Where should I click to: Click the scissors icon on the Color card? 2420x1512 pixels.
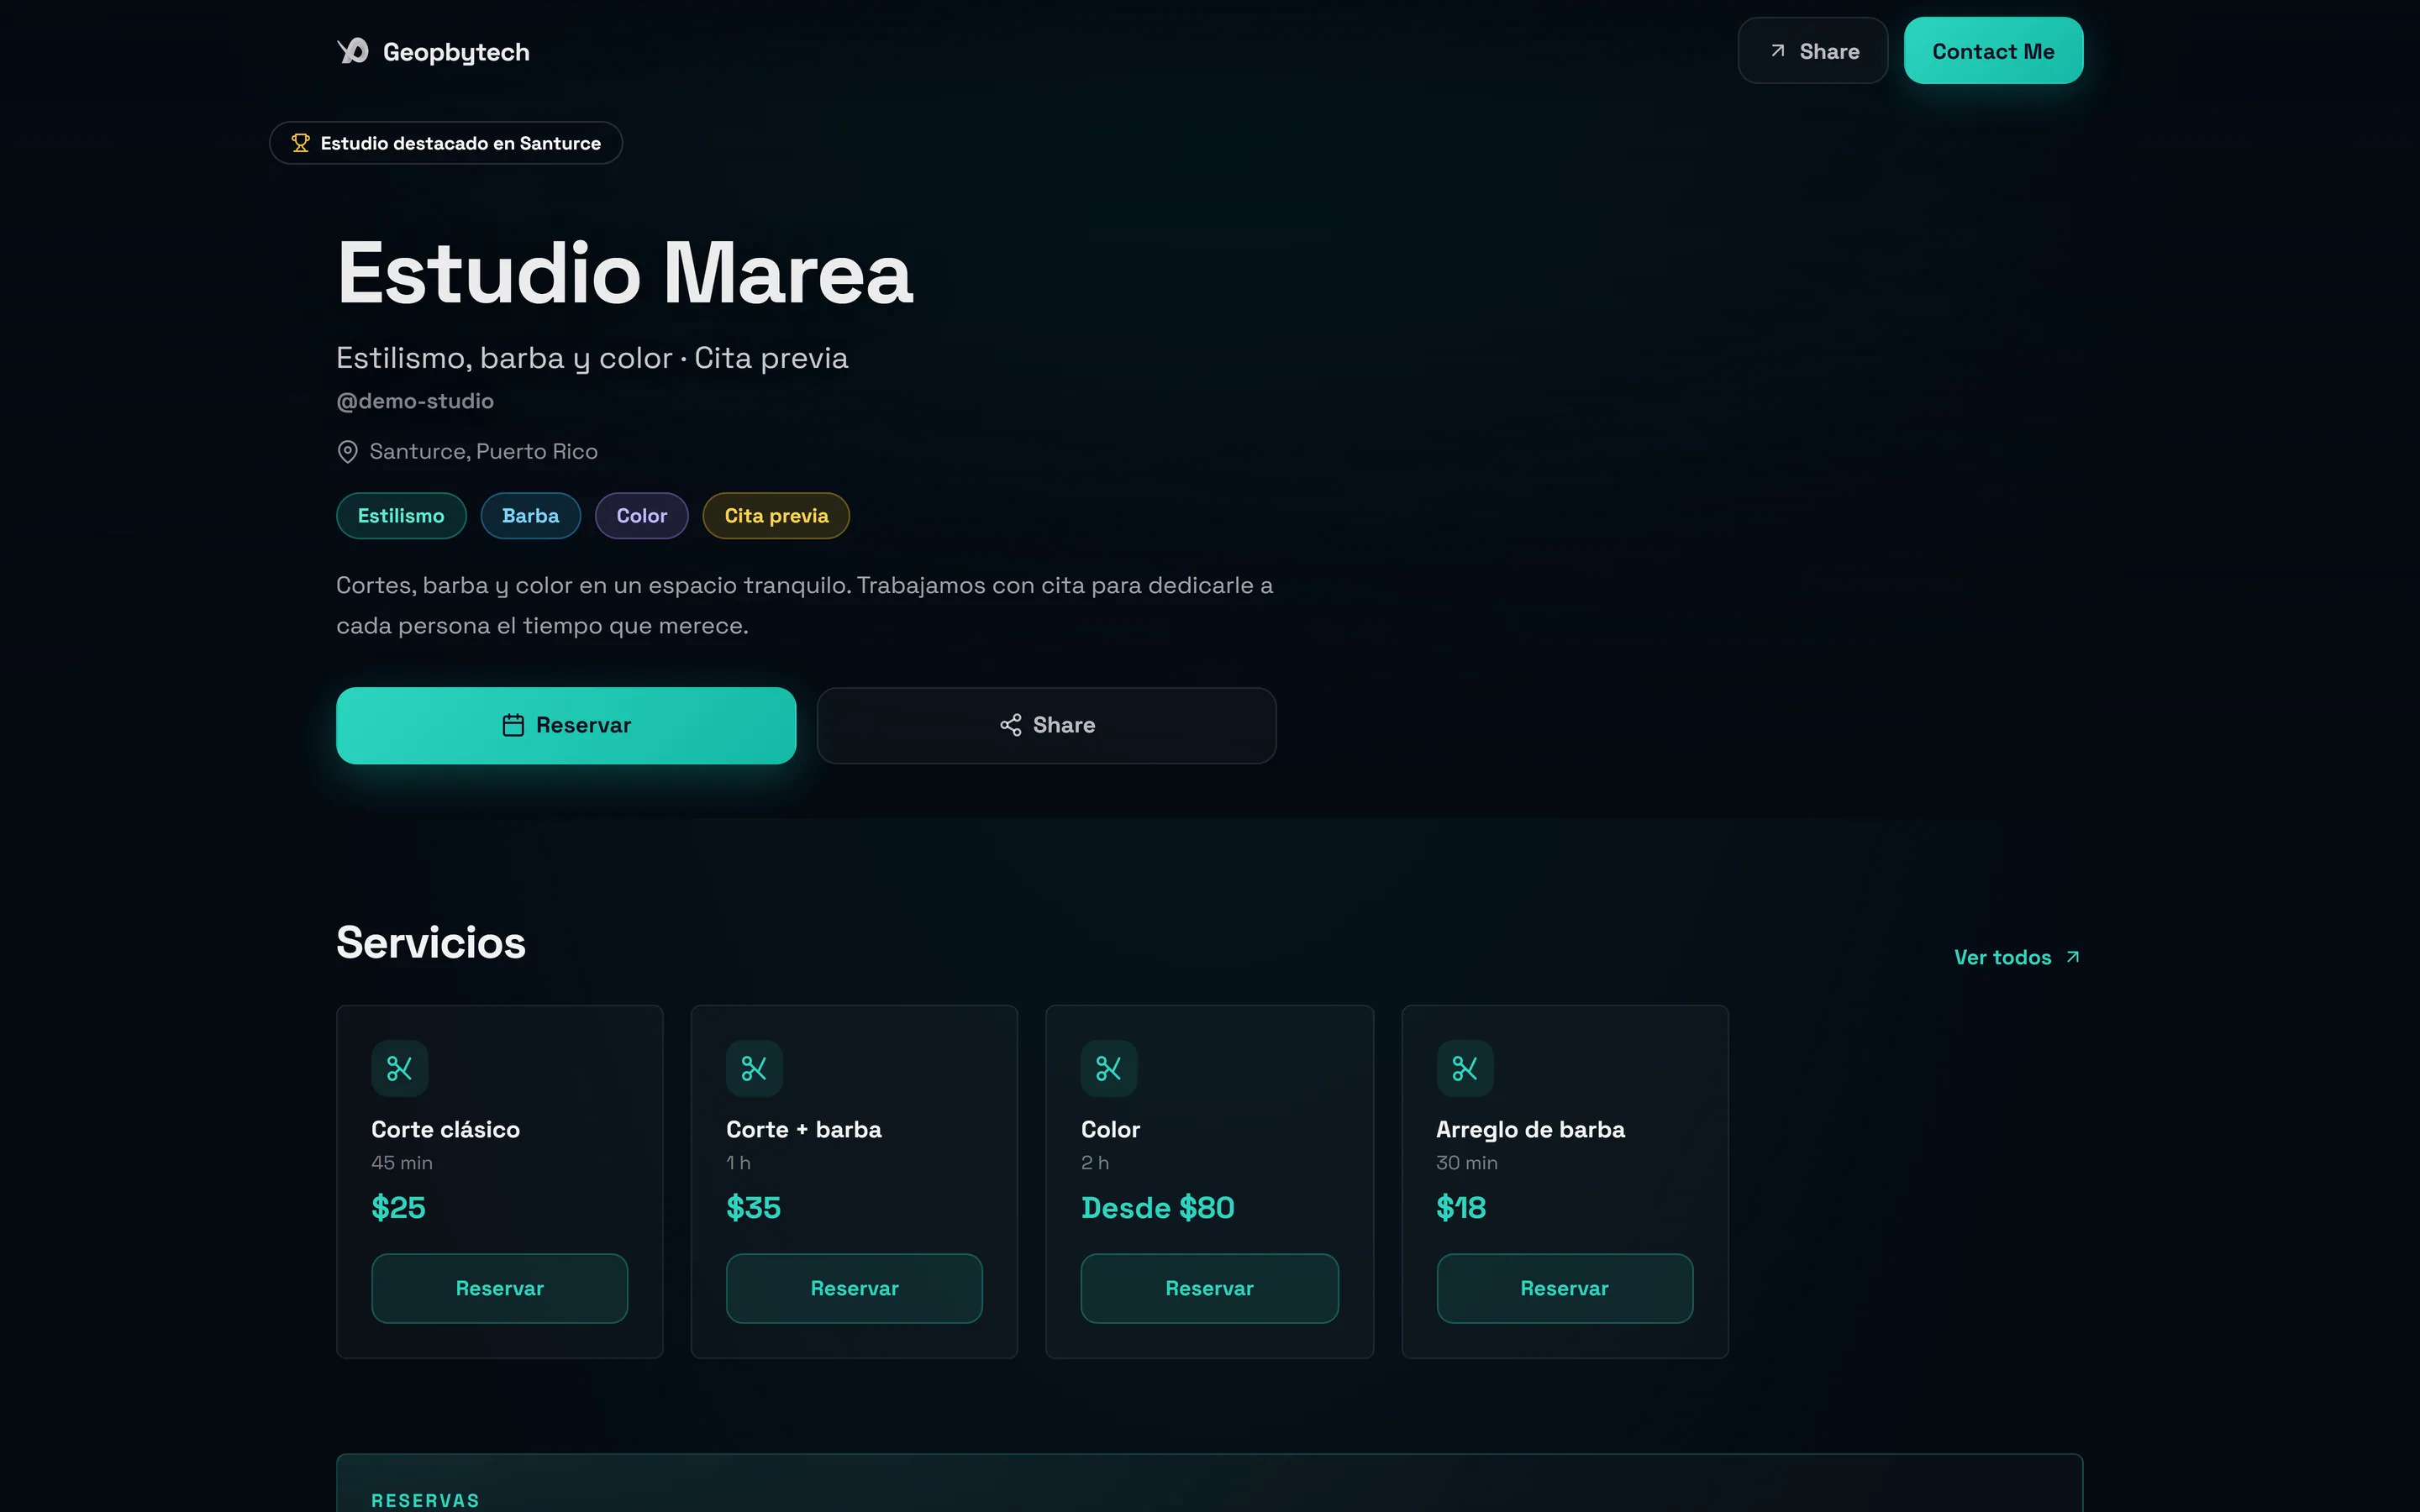(1109, 1068)
